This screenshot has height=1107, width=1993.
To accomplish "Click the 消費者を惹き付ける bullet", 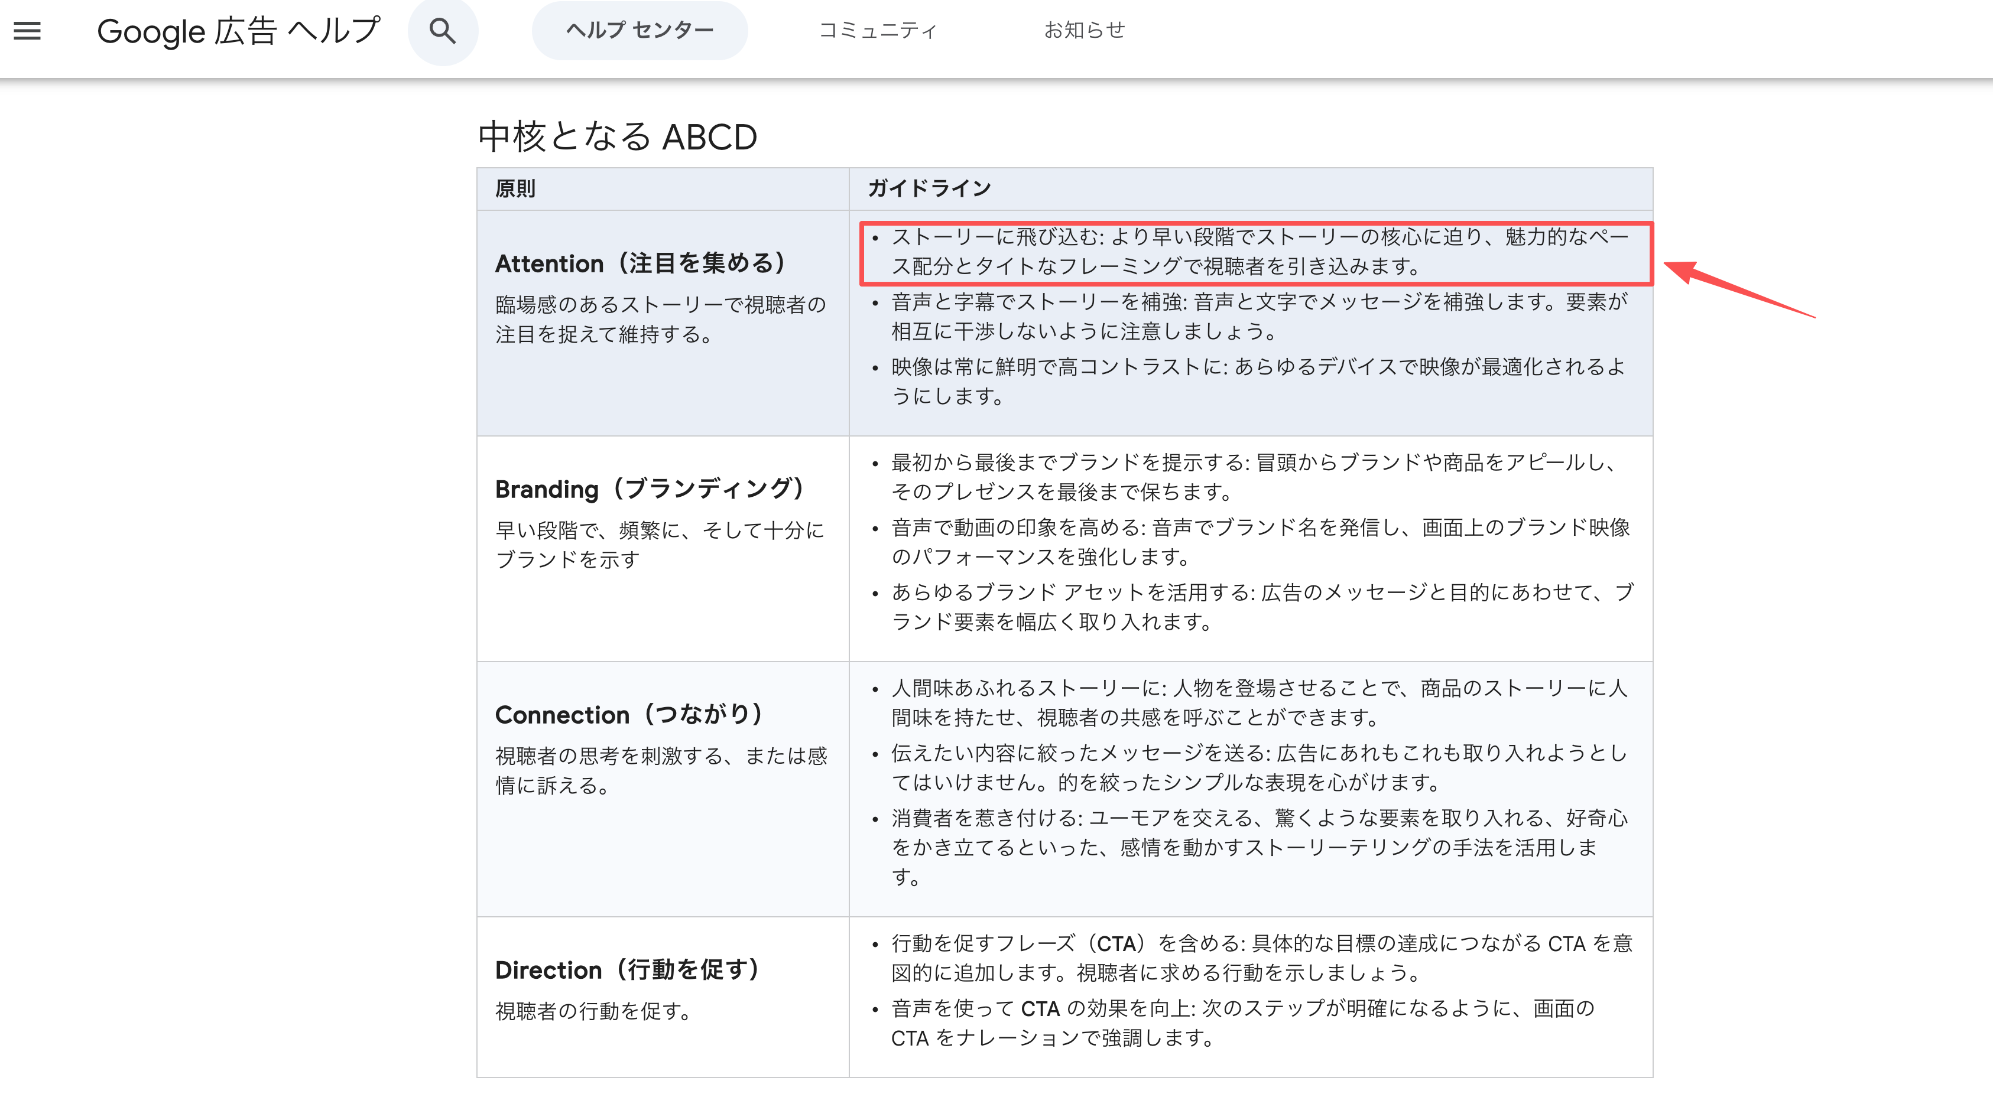I will [1260, 847].
